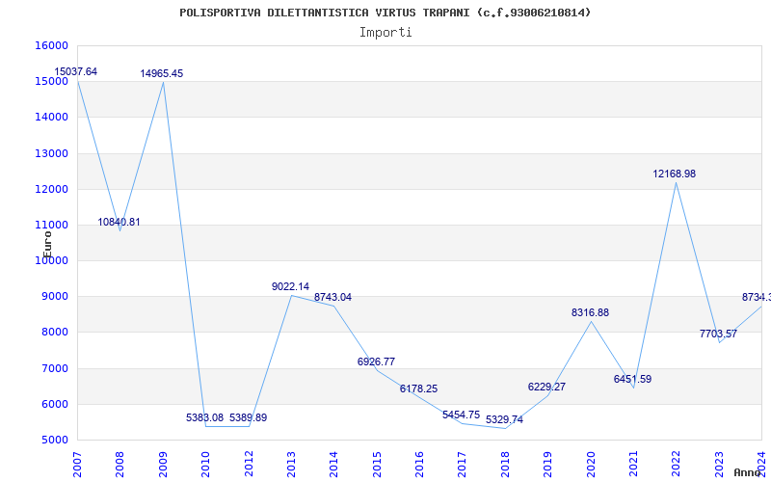
Task: Click the 5389.89 data label
Action: (x=249, y=418)
